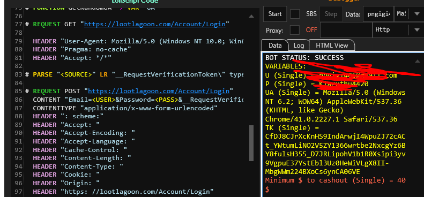Click the 'HEADER "Accept: */*"' line

[72, 58]
